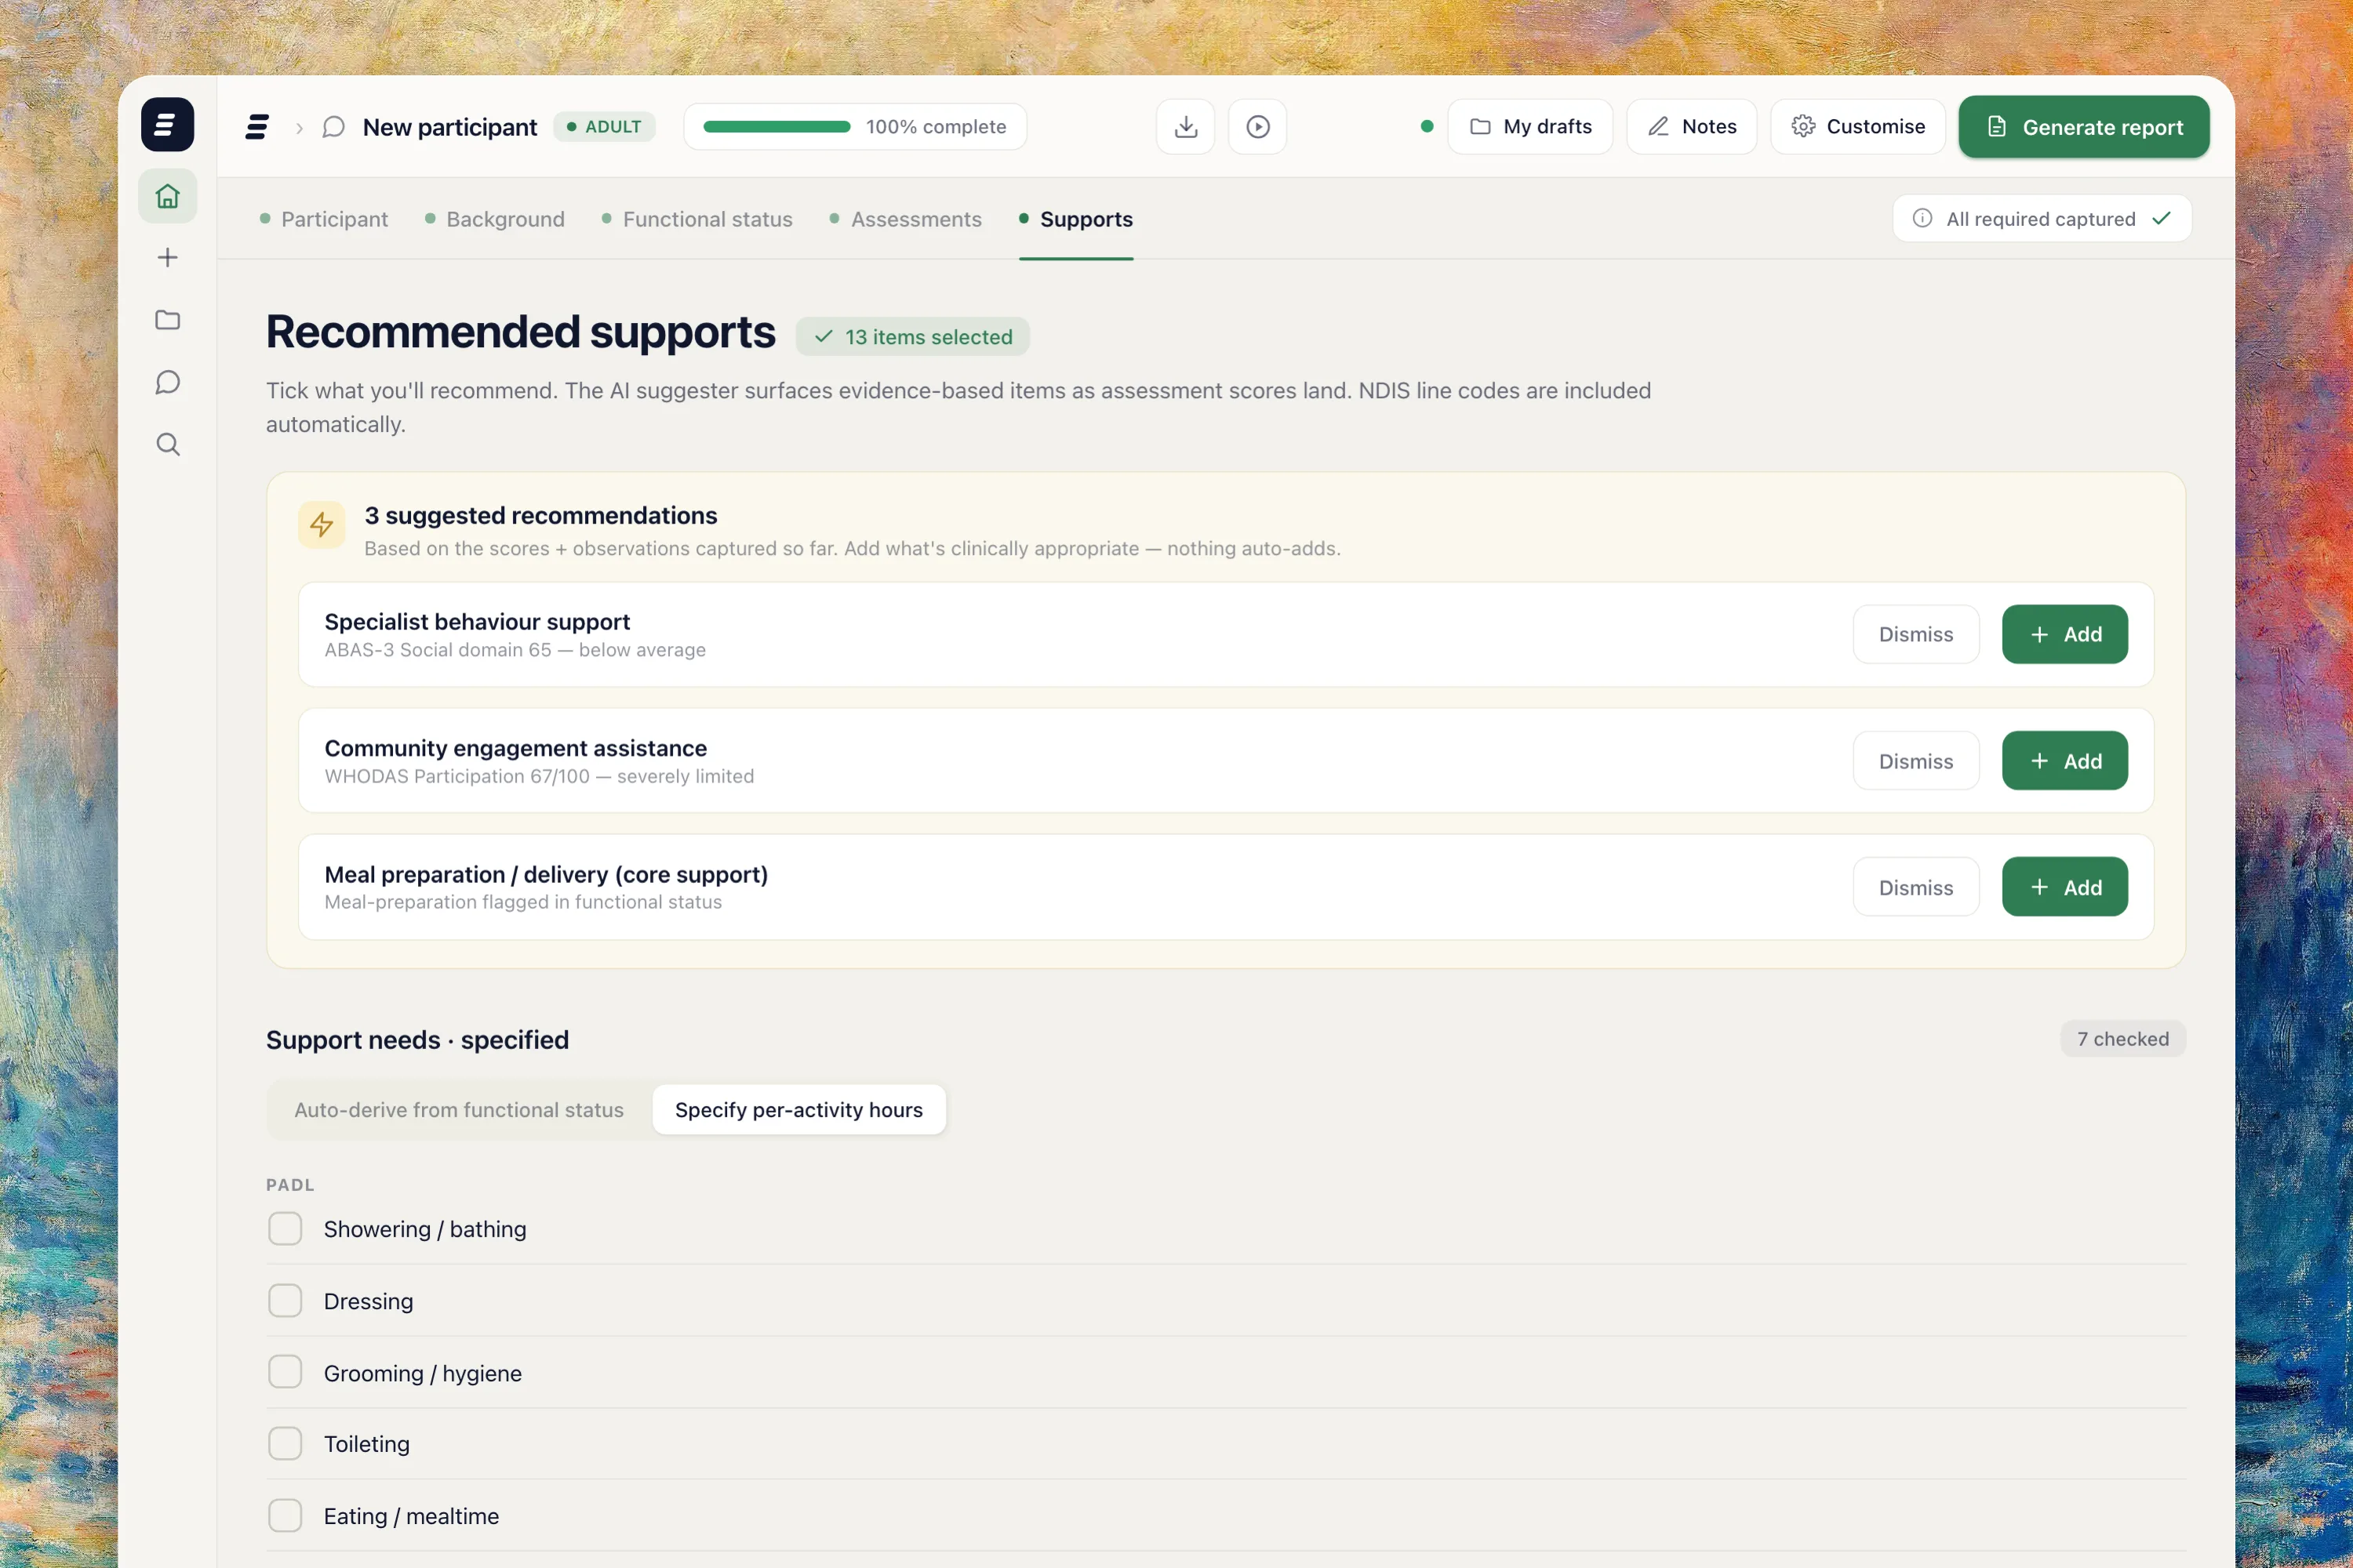Click the app logo in the sidebar
Viewport: 2353px width, 1568px height.
(167, 125)
